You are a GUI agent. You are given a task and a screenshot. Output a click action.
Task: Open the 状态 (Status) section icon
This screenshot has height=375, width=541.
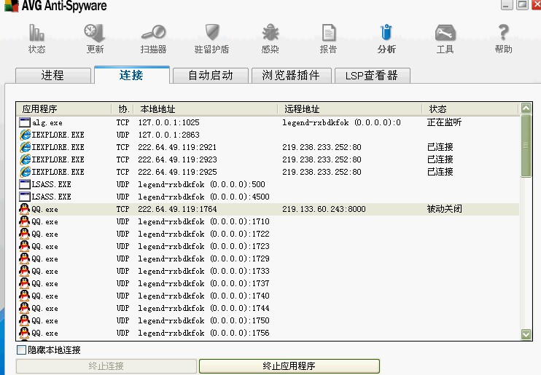click(x=36, y=33)
